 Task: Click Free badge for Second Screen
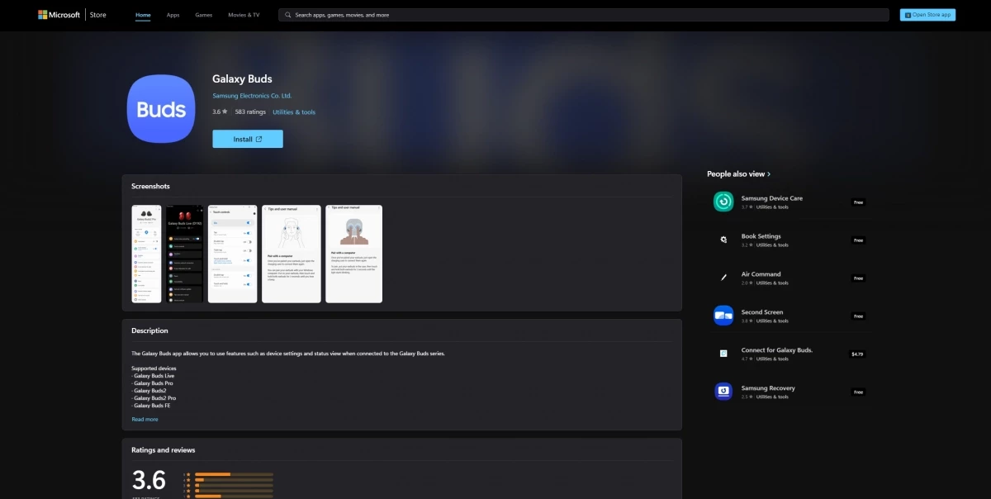click(859, 316)
